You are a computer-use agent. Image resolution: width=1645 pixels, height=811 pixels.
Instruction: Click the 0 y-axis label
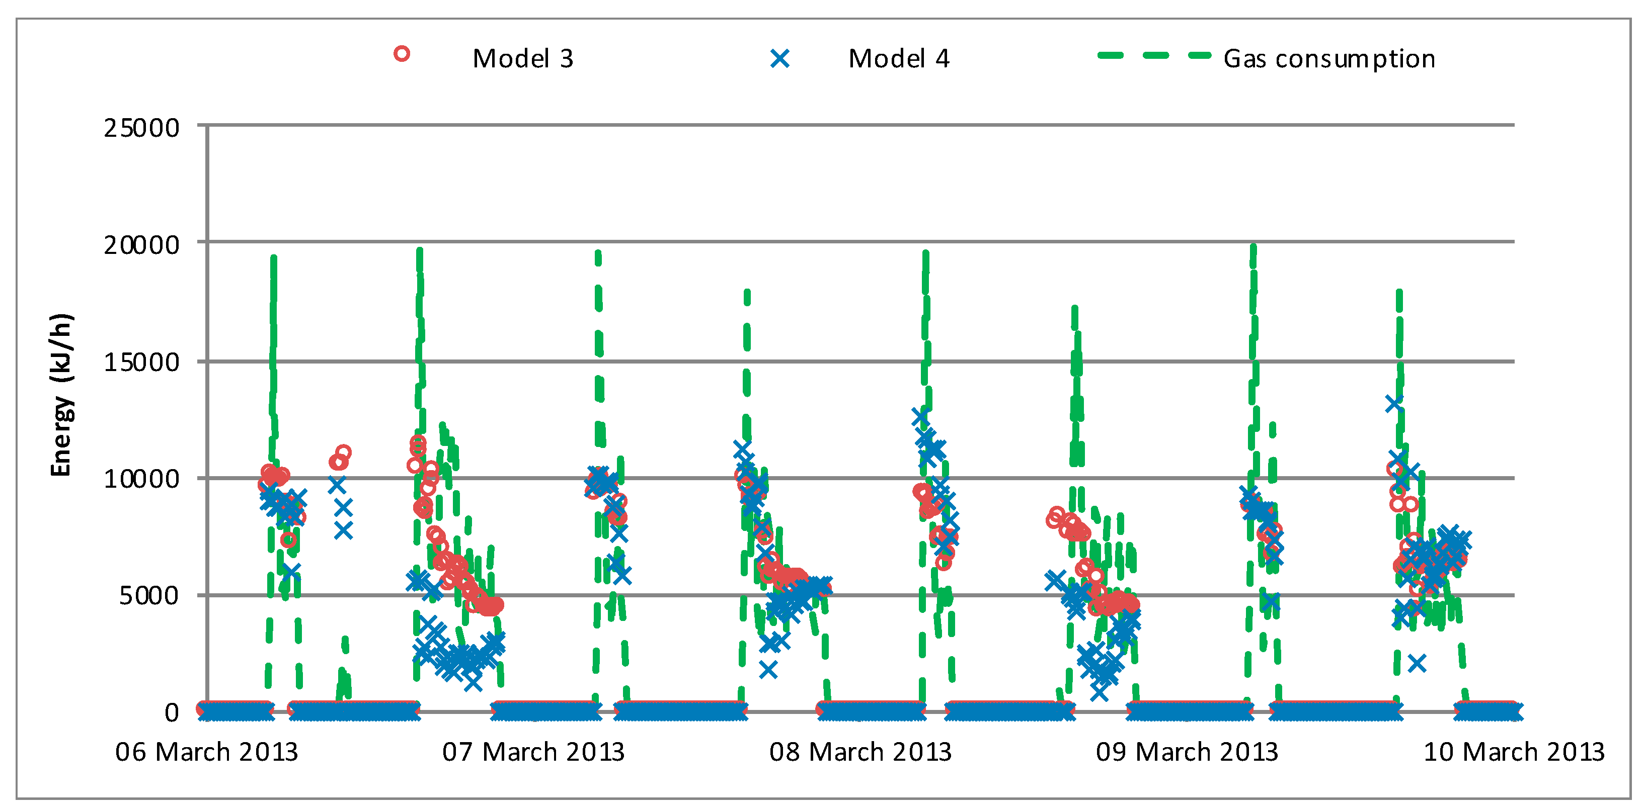171,713
